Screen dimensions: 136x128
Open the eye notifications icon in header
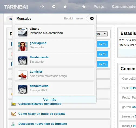[x=42, y=6]
